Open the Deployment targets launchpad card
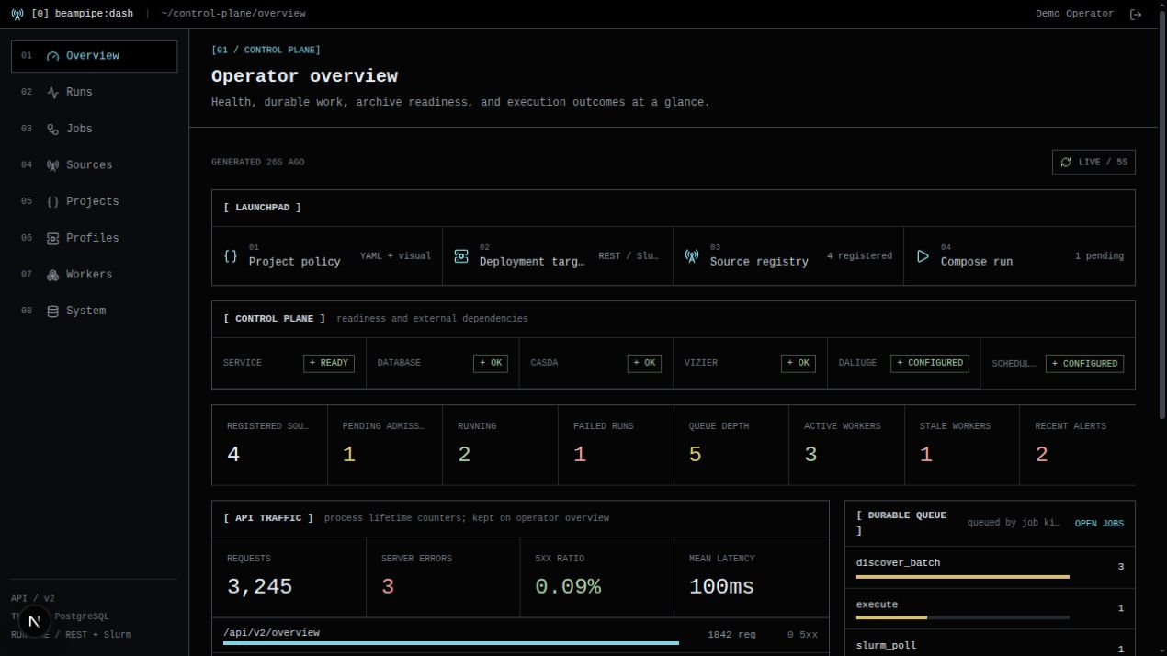Viewport: 1167px width, 656px height. 558,256
